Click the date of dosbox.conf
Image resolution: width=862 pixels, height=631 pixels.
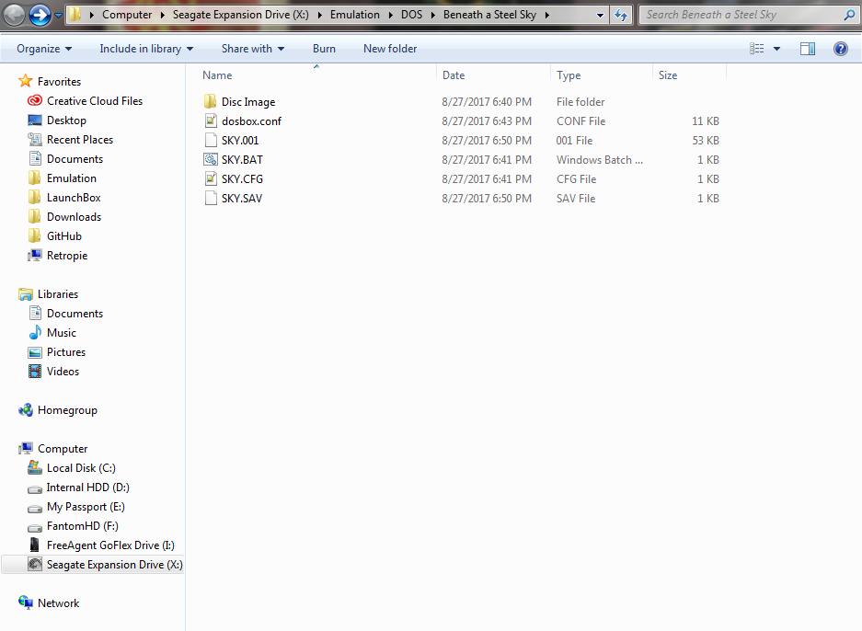point(487,120)
